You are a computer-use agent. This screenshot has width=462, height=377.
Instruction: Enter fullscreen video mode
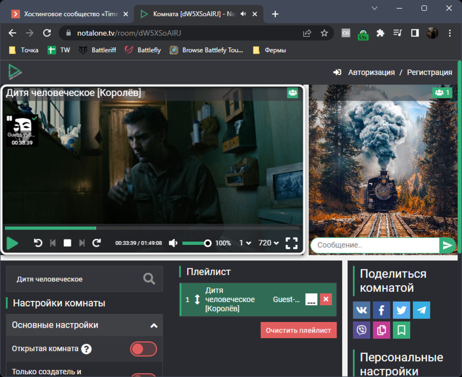click(292, 243)
